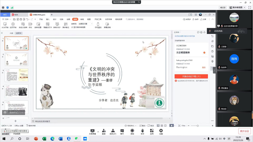Start 录制 recording in the meeting

click(132, 132)
